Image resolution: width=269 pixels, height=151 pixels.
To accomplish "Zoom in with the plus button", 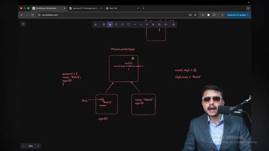I will [38, 146].
